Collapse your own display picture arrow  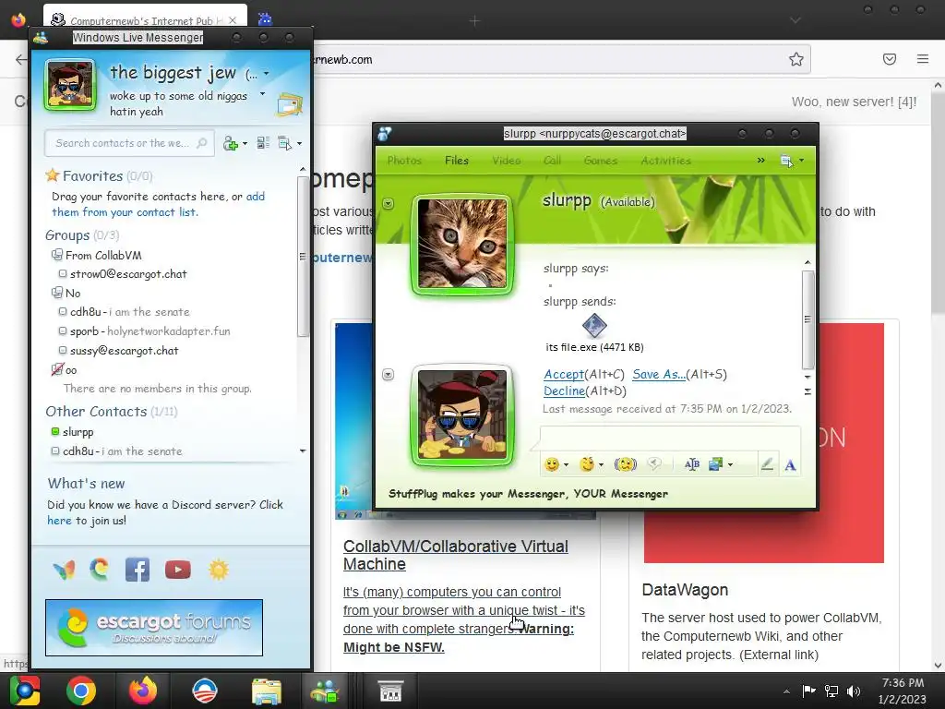pos(389,375)
